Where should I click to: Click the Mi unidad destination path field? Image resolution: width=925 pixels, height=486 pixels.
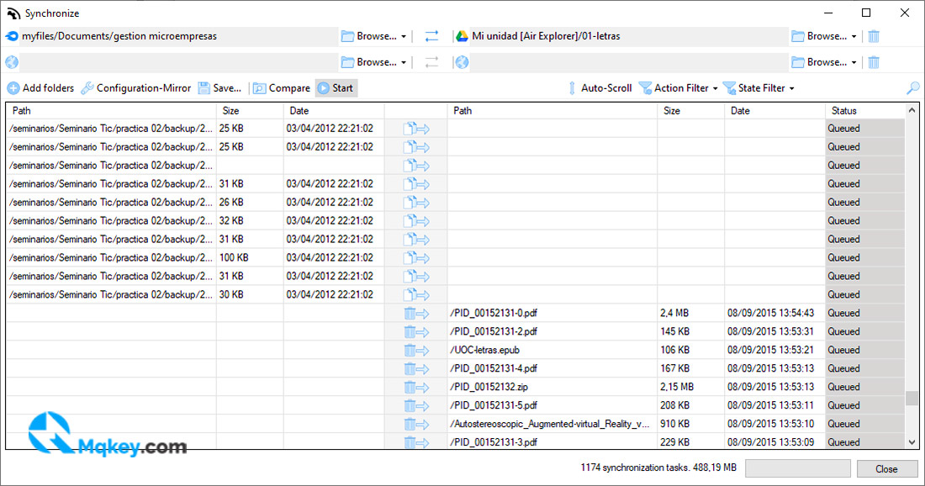pos(629,36)
